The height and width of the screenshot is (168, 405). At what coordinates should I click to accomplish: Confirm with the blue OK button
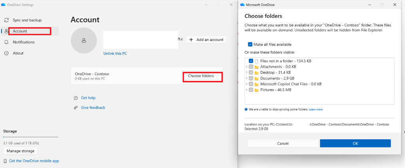click(355, 144)
